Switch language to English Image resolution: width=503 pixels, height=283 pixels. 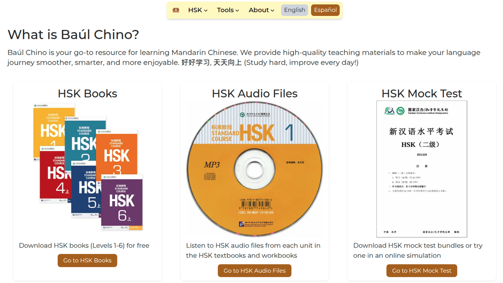[x=294, y=10]
